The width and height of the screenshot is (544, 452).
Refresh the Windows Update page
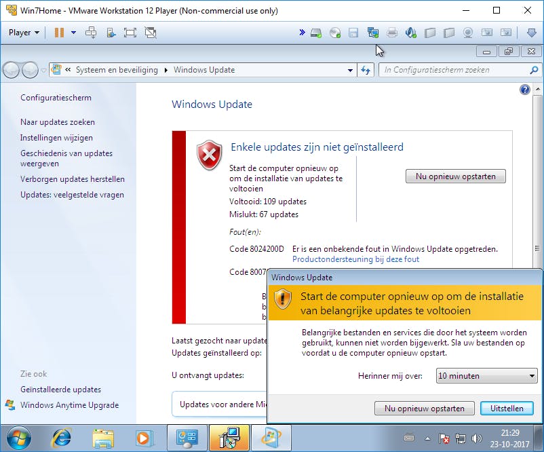[366, 70]
